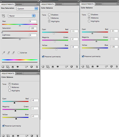
Task: Return to adjustment list in Hue/Saturation panel
Action: coord(3,67)
